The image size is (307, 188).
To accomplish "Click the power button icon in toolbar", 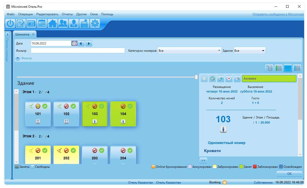I will click(10, 24).
